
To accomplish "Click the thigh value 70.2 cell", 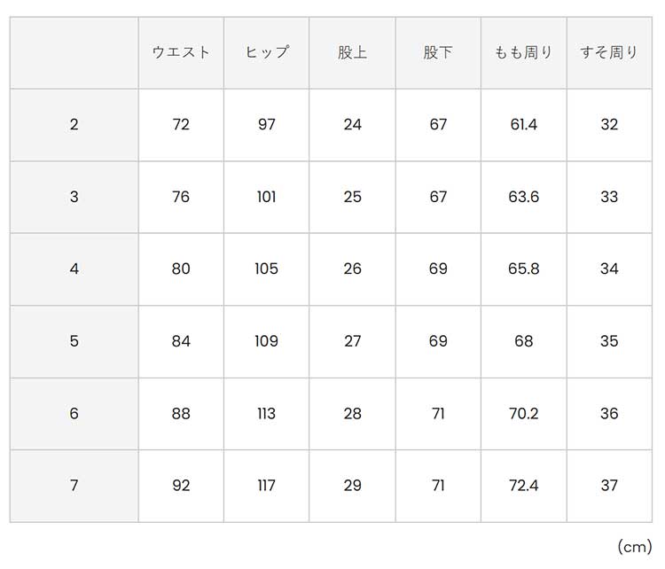I will click(524, 414).
